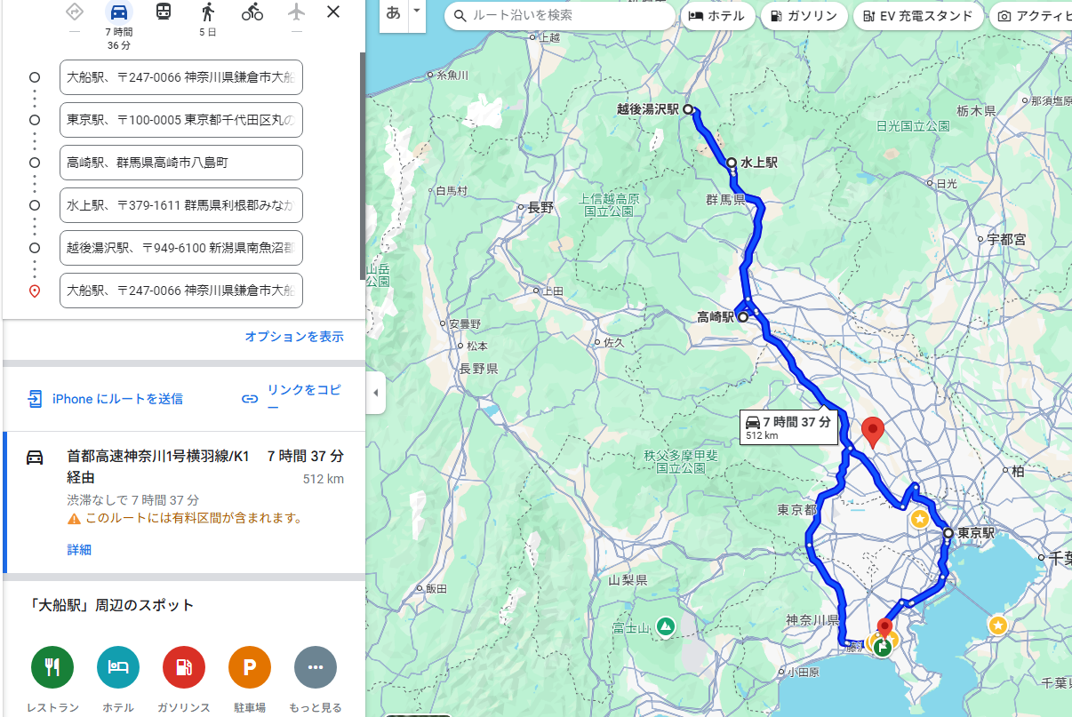This screenshot has width=1072, height=717.
Task: Select the transit train travel mode
Action: [164, 12]
